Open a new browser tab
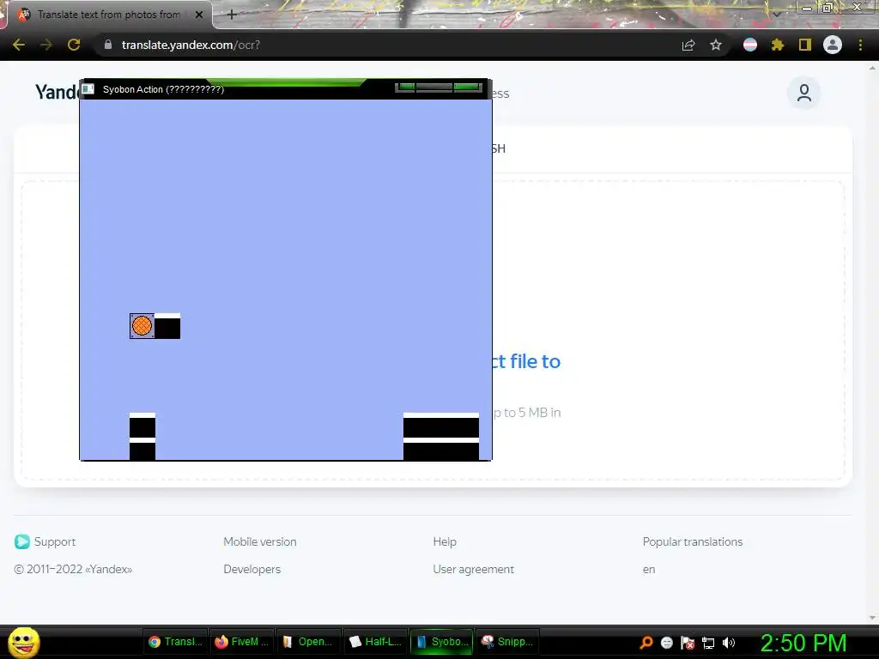The height and width of the screenshot is (659, 879). pyautogui.click(x=232, y=15)
